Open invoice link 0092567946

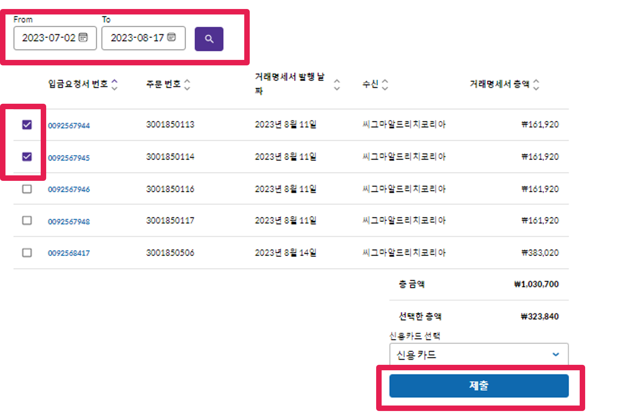[x=69, y=189]
